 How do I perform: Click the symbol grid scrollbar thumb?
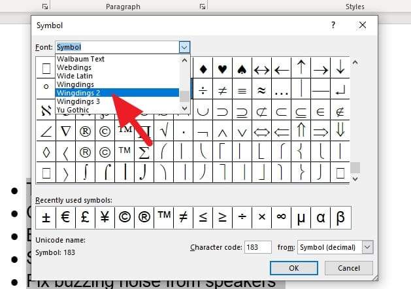(x=355, y=167)
